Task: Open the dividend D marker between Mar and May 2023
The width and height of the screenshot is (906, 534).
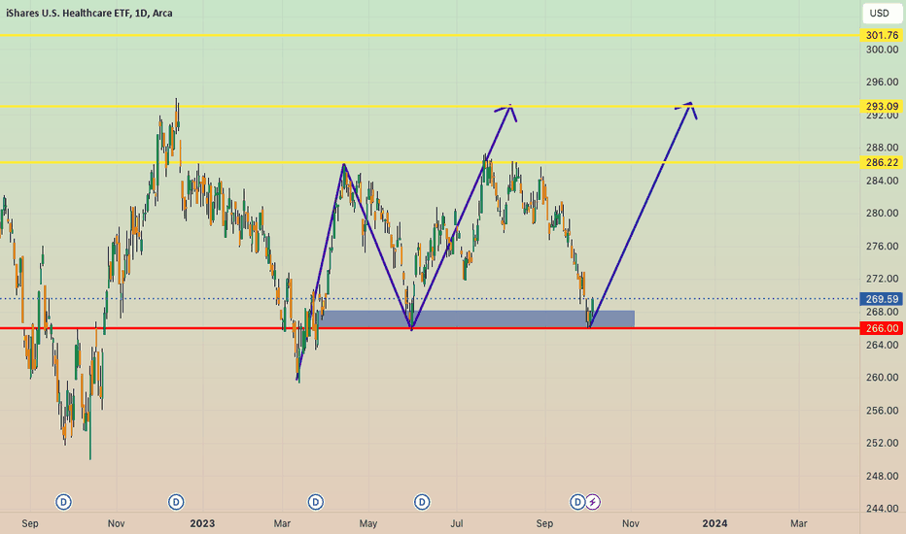Action: pyautogui.click(x=316, y=502)
